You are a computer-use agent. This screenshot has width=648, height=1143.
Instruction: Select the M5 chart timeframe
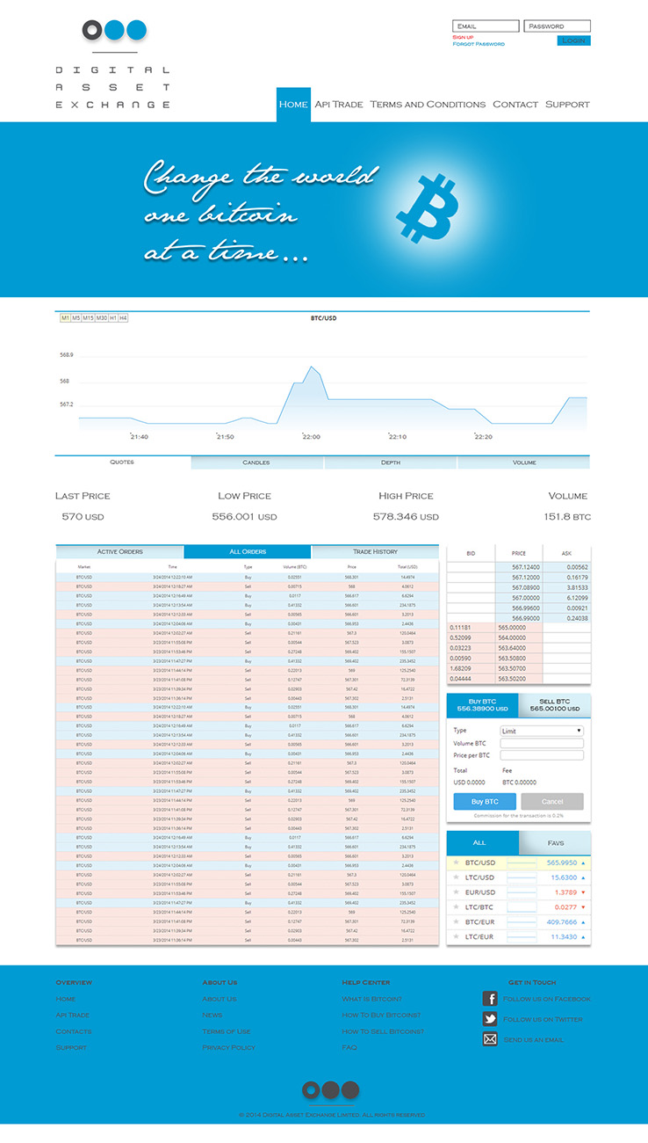tap(76, 317)
